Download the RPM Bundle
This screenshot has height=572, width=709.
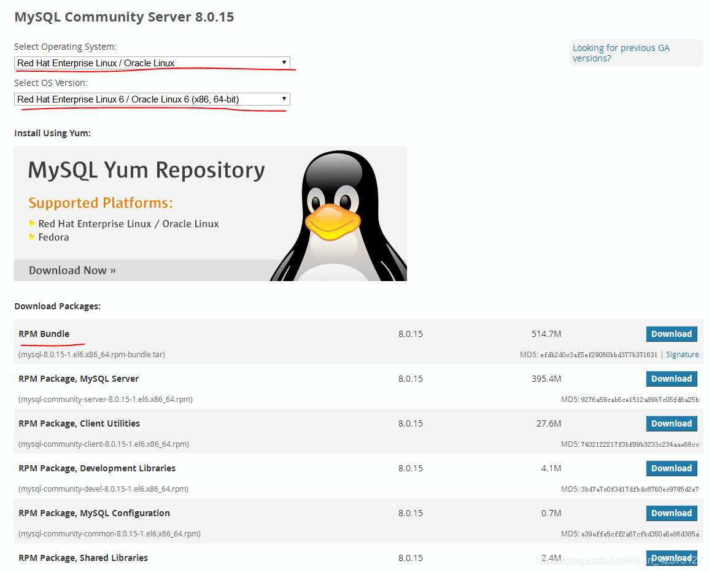click(x=672, y=334)
